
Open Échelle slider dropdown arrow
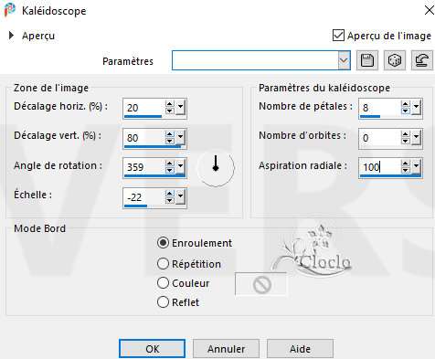coord(180,196)
